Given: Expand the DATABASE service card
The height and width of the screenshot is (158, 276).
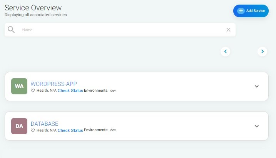Looking at the screenshot, I should point(257,126).
